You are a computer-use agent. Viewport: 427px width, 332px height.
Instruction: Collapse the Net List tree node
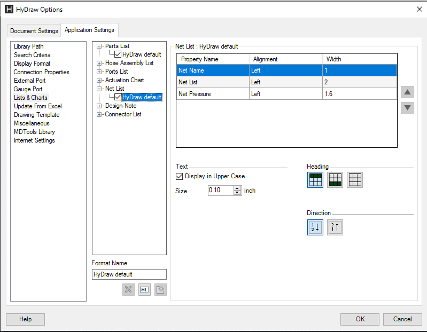click(99, 89)
